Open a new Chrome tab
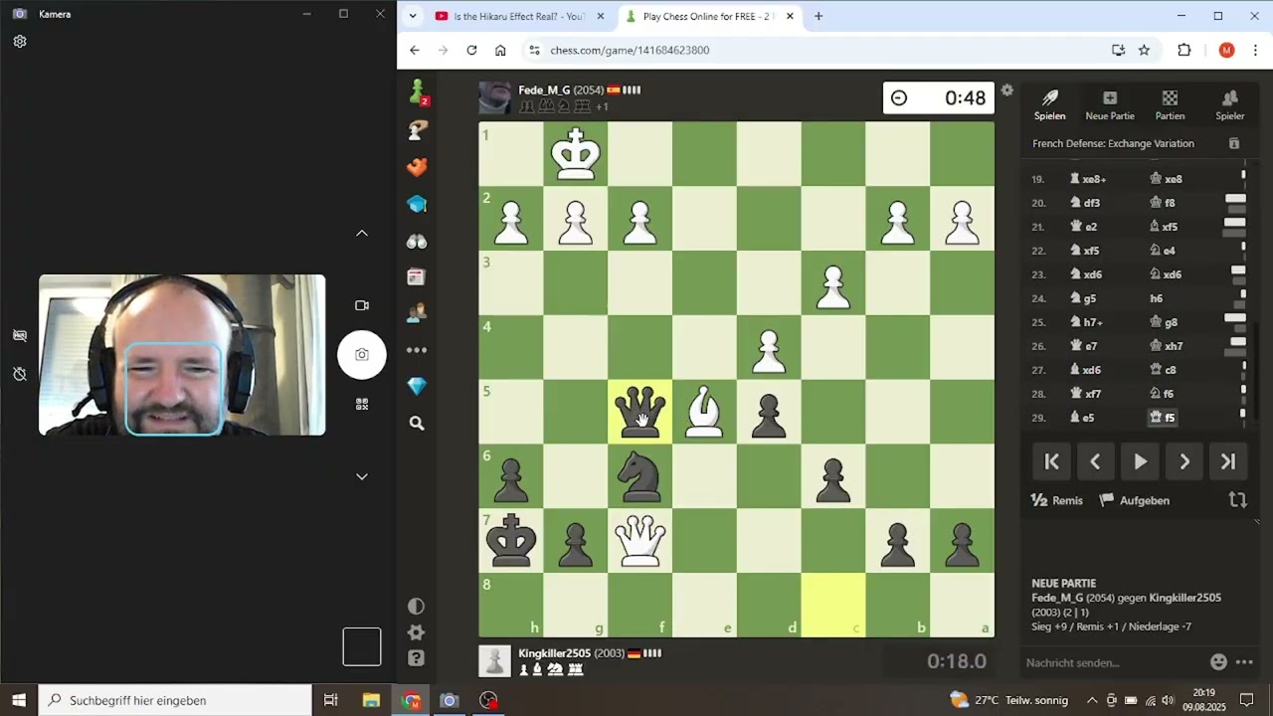Image resolution: width=1273 pixels, height=716 pixels. click(x=818, y=16)
